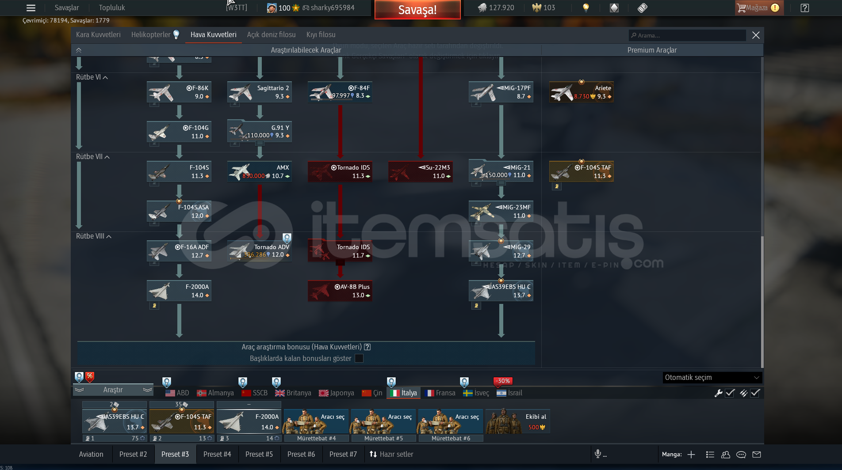
Task: Select the F-16A ADF vehicle card
Action: [x=179, y=251]
